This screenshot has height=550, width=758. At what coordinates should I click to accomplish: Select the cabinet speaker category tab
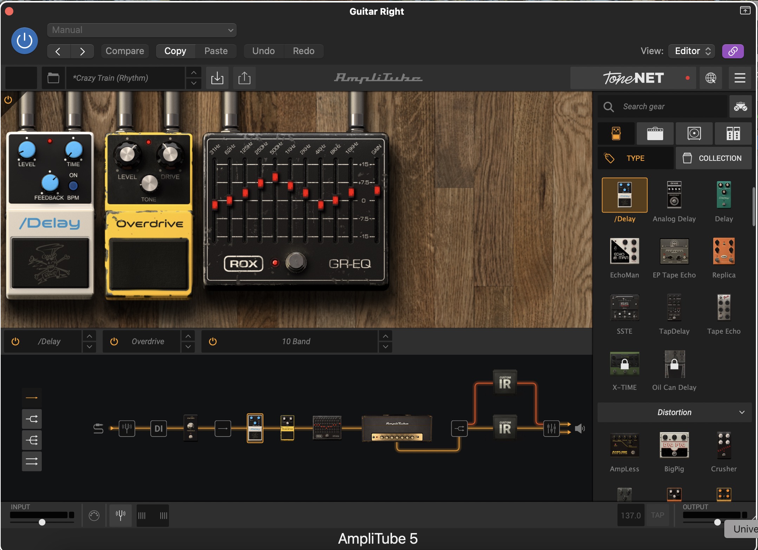coord(694,133)
